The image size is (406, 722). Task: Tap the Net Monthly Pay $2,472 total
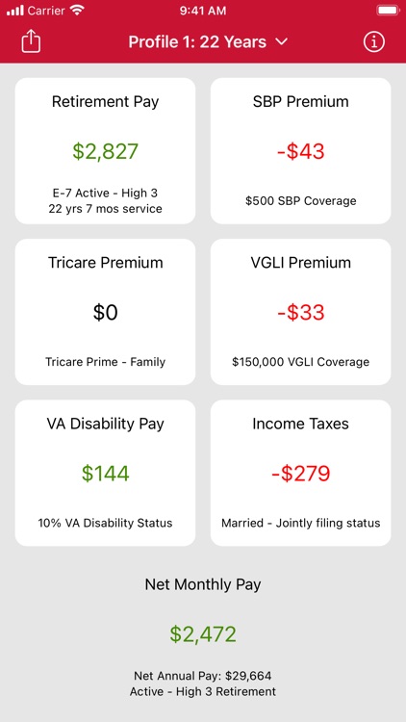click(x=203, y=634)
